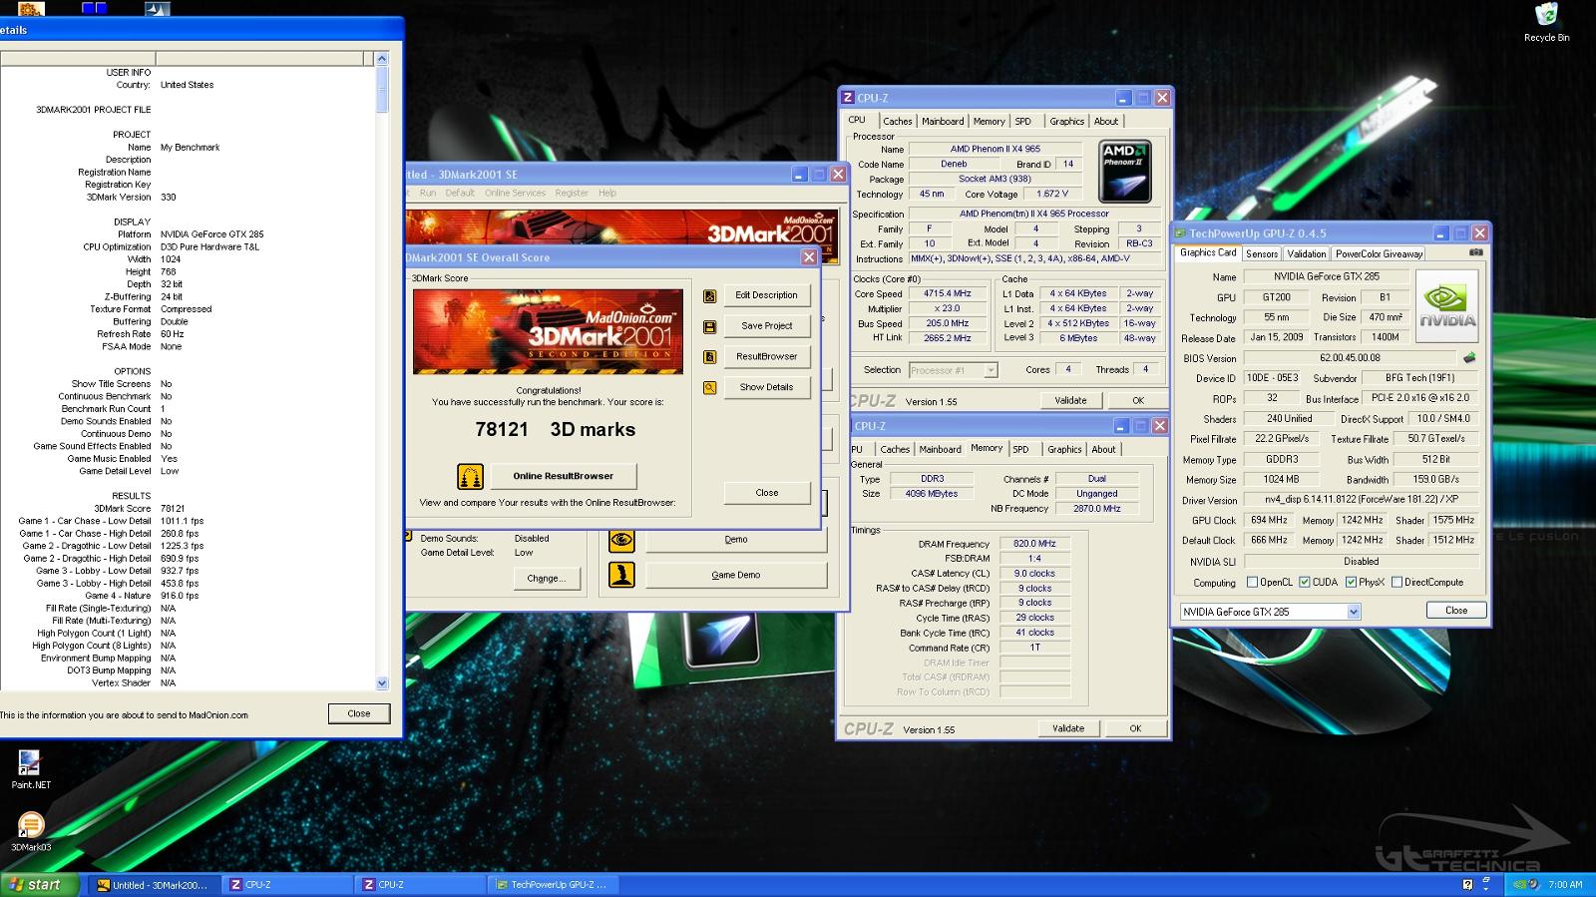Image resolution: width=1596 pixels, height=897 pixels.
Task: Click Close in the GPU-Z window
Action: point(1455,611)
